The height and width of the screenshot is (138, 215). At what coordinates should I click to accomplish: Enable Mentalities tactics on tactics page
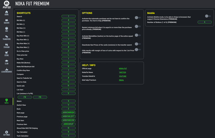tap(138, 35)
